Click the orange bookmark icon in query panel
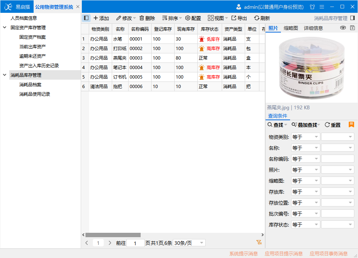 [351, 125]
